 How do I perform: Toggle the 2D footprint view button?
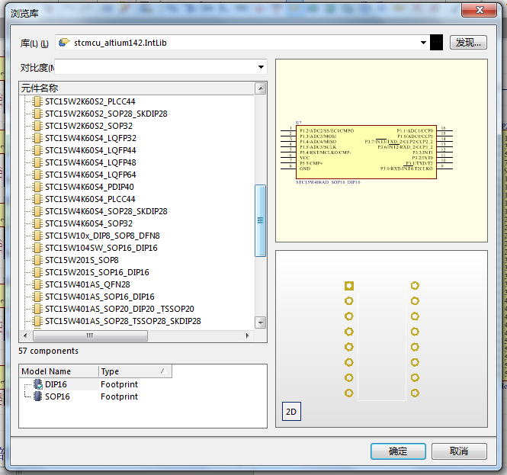click(x=291, y=412)
